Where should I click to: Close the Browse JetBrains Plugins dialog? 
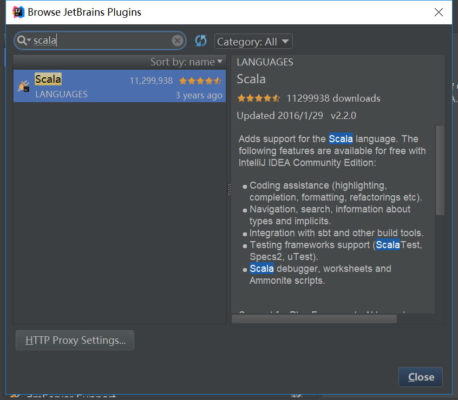point(439,12)
